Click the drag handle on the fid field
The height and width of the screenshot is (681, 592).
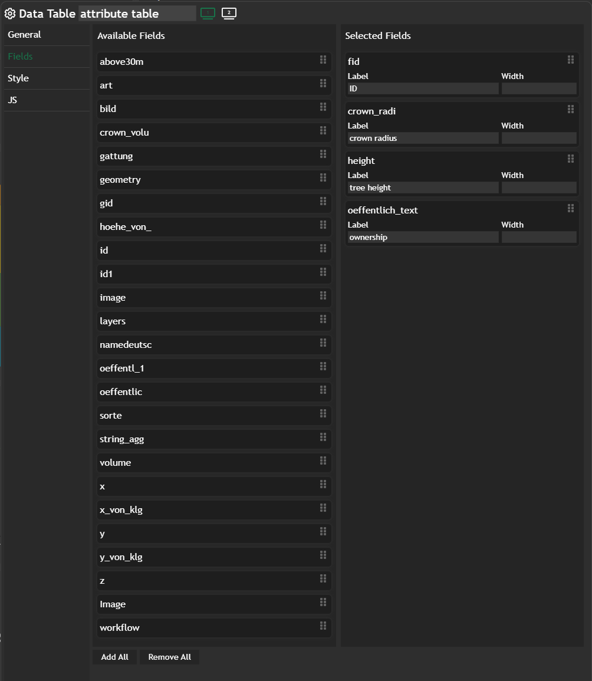click(x=570, y=60)
